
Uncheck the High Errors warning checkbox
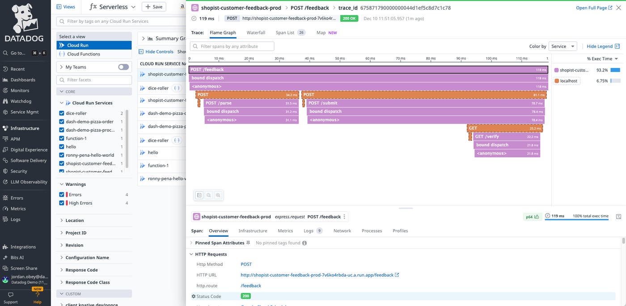(62, 203)
